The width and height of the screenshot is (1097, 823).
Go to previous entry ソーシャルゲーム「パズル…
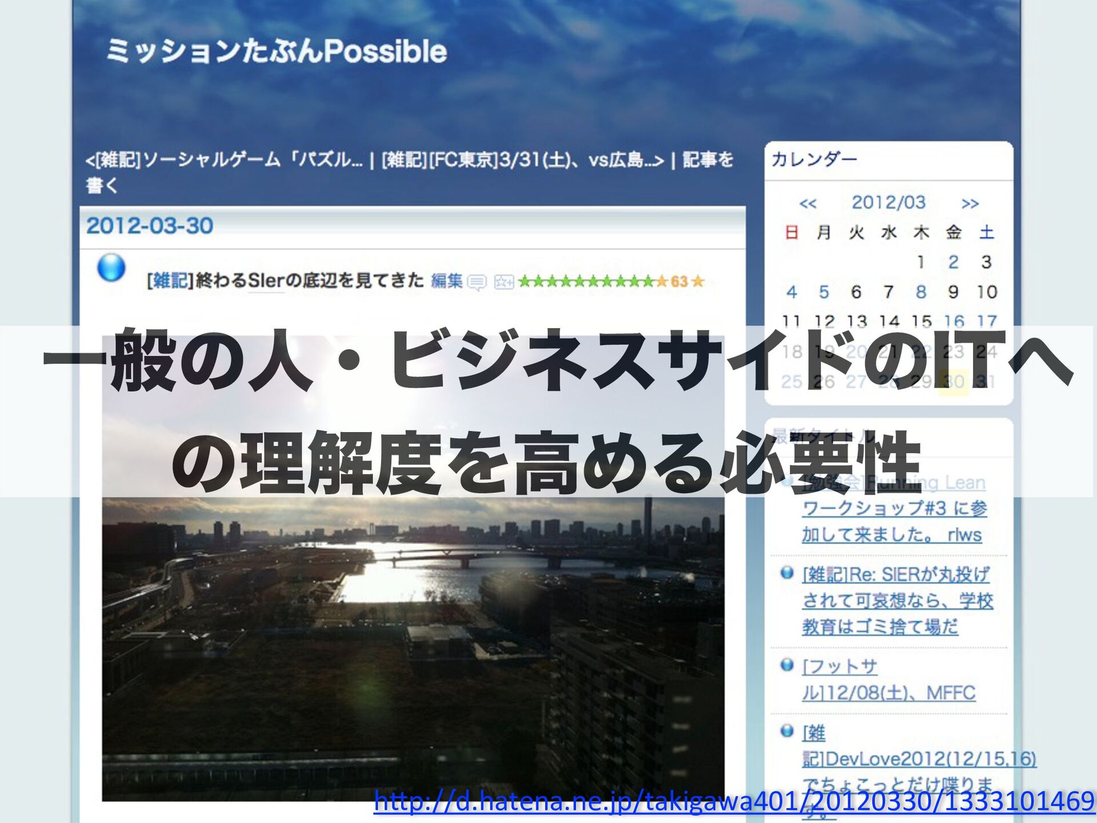(224, 159)
